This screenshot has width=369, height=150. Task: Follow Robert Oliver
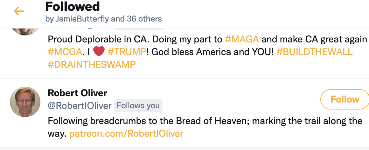coord(345,99)
